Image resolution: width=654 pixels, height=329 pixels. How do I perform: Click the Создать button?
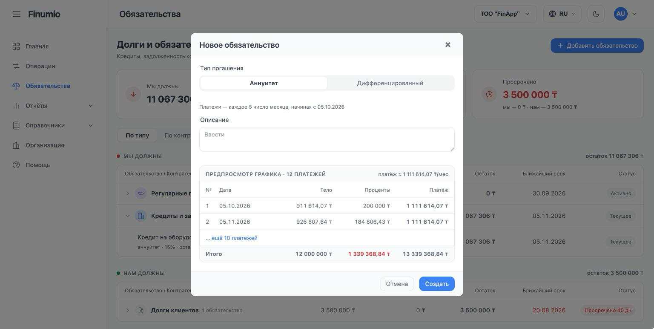coord(437,284)
